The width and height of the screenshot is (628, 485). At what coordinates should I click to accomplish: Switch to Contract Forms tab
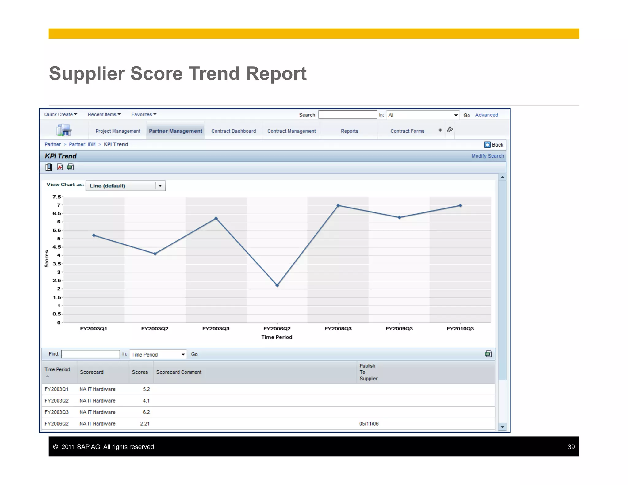[x=407, y=131]
